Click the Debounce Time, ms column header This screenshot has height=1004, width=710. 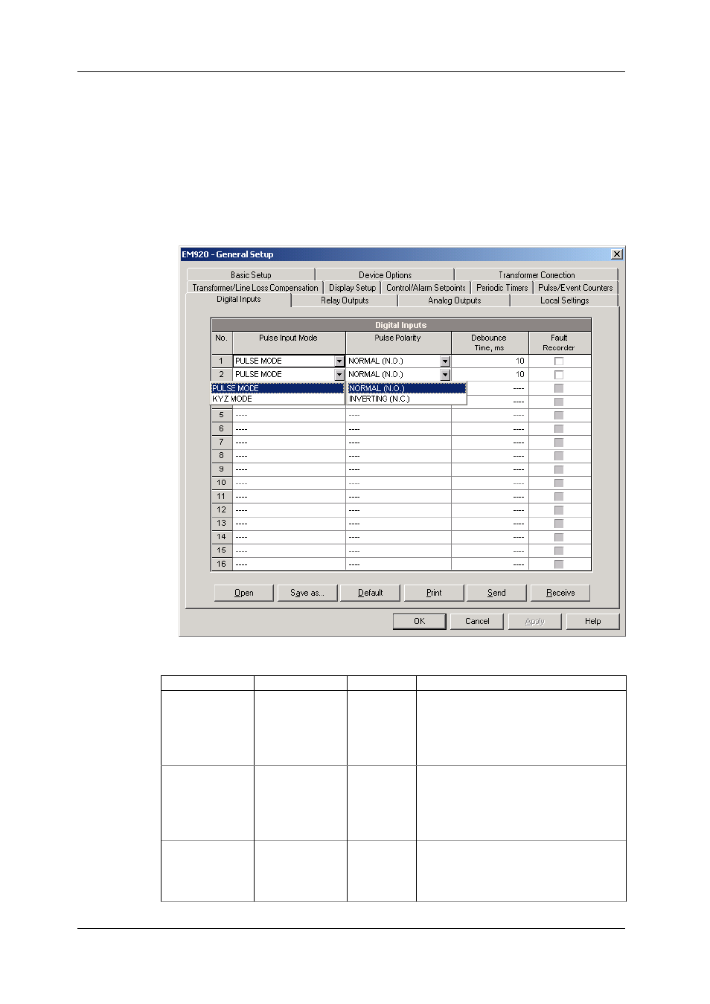pyautogui.click(x=489, y=343)
